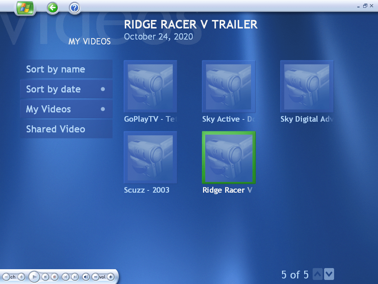Open the Shared Video folder option

(x=66, y=129)
